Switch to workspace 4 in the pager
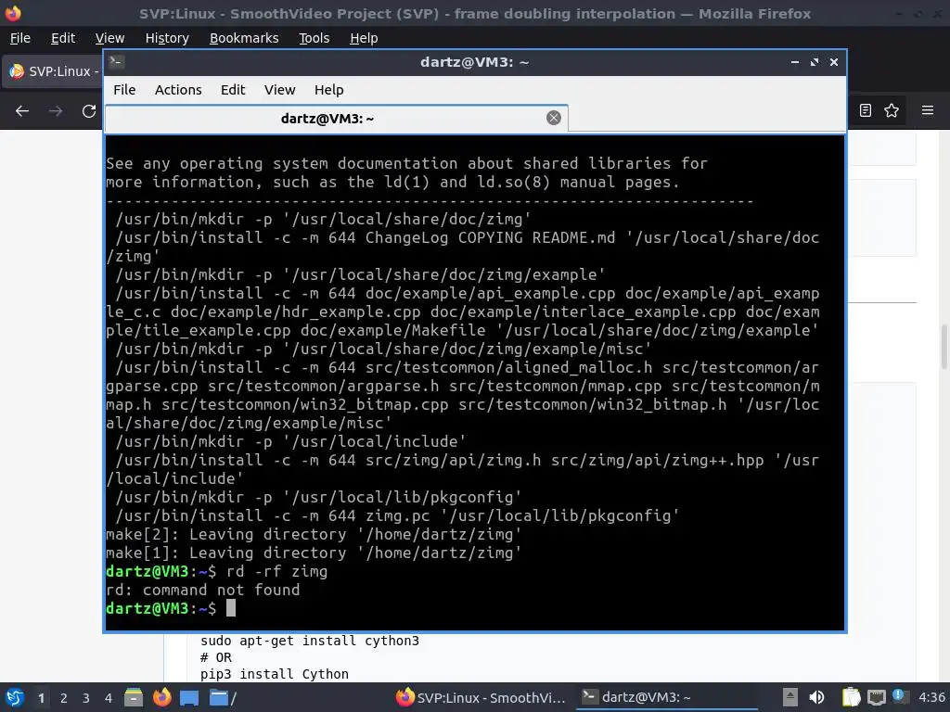This screenshot has width=950, height=712. 109,698
